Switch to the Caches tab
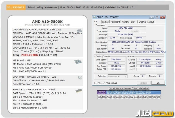The width and height of the screenshot is (175, 118). 105,22
